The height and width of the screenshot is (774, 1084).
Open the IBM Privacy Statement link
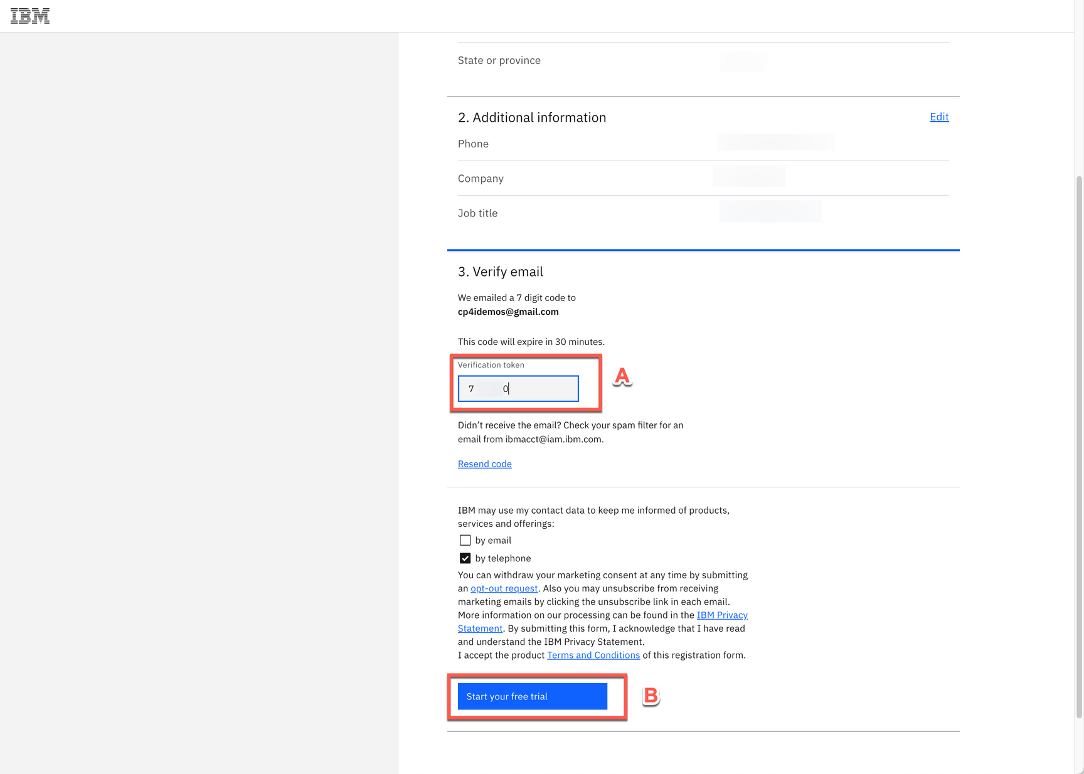(x=722, y=615)
